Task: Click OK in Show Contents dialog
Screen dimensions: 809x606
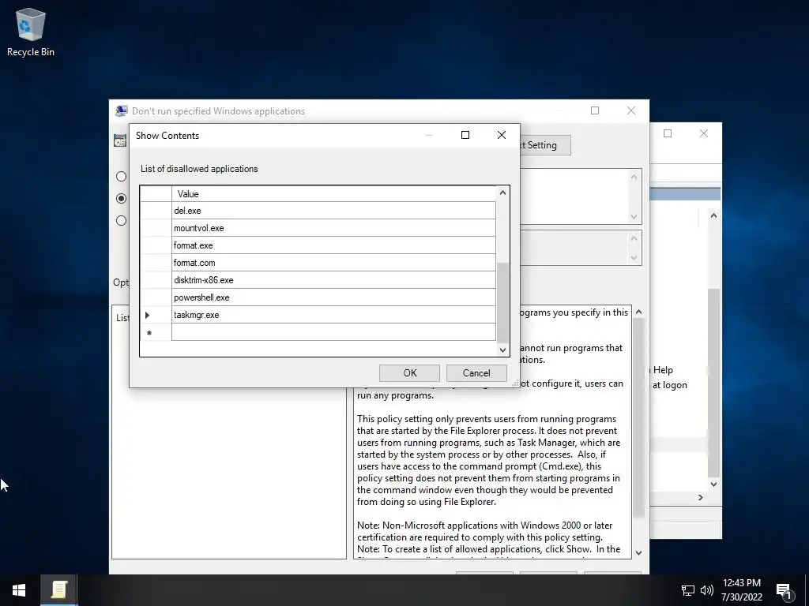Action: [410, 373]
